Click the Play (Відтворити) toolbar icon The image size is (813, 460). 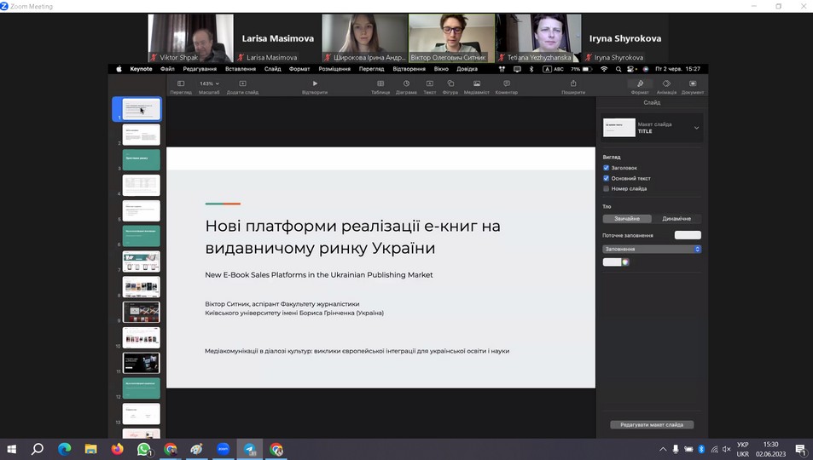(x=315, y=83)
